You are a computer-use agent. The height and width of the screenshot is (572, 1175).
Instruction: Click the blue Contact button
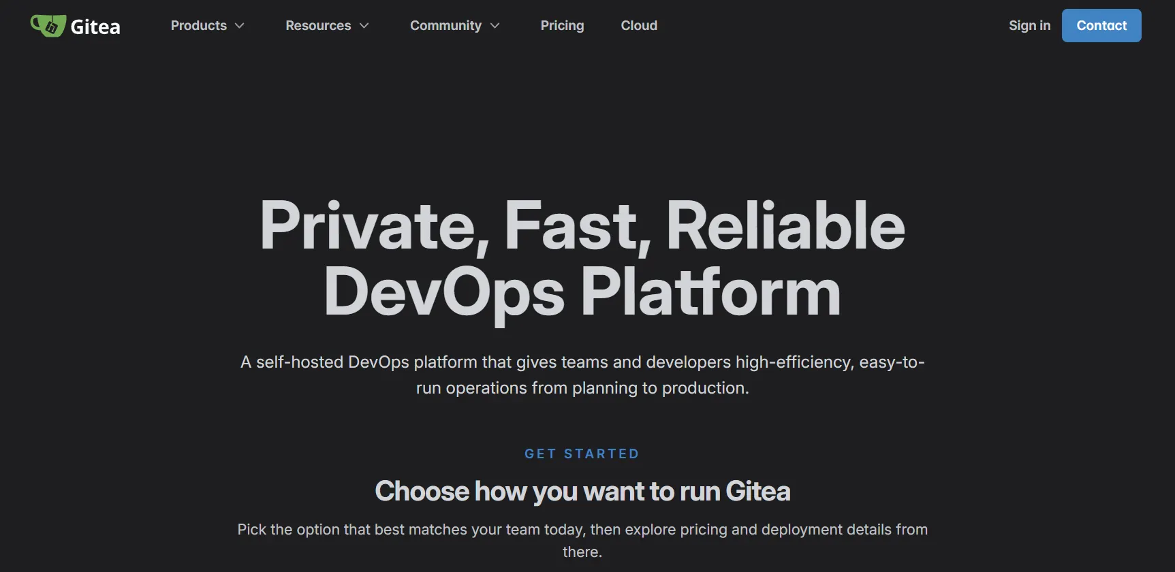1101,25
